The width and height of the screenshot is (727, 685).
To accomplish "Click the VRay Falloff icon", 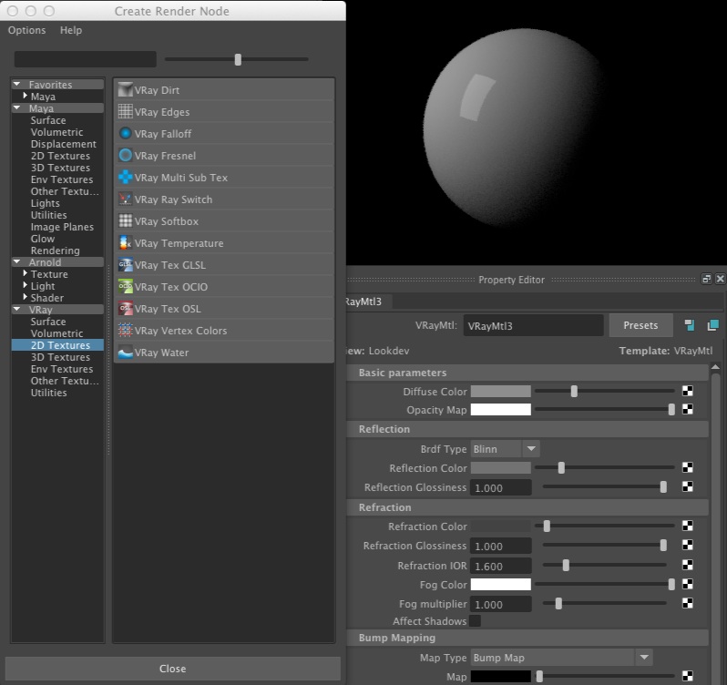I will coord(125,134).
